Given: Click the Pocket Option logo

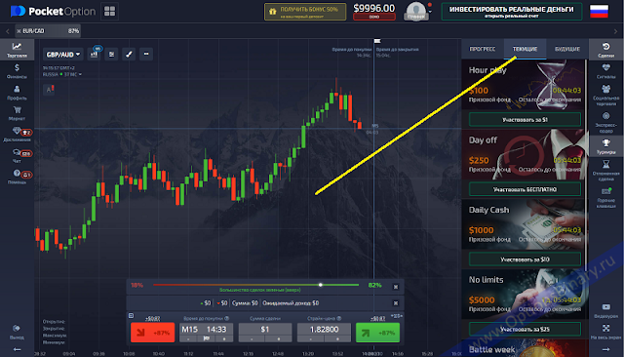Looking at the screenshot, I should pos(54,11).
